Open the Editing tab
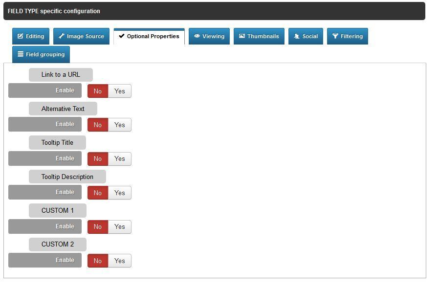Screen dimensions: 439x291 pos(31,36)
